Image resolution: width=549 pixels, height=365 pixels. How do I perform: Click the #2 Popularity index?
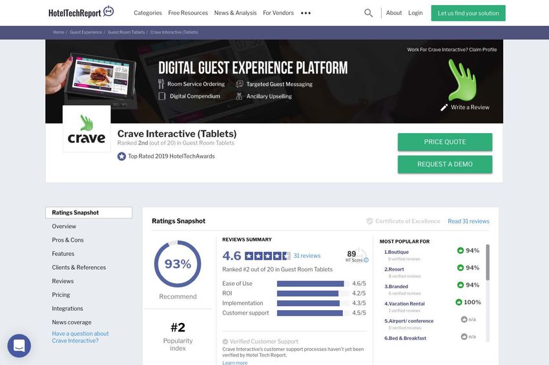[x=178, y=335]
